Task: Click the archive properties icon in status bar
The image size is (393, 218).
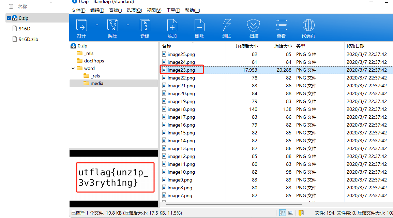Action: click(301, 213)
